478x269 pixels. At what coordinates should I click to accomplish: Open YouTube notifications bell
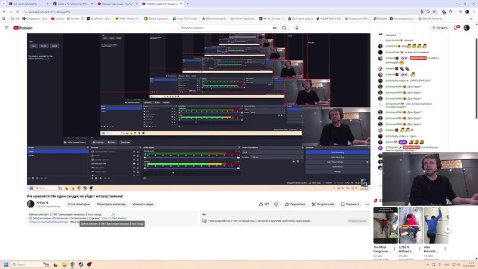tap(455, 27)
